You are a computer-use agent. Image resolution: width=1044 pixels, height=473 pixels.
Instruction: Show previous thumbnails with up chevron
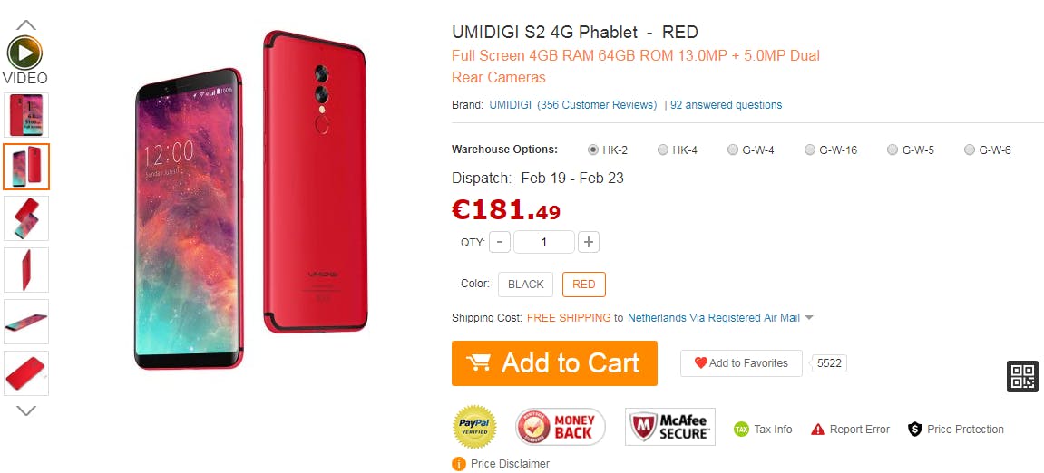click(x=26, y=24)
